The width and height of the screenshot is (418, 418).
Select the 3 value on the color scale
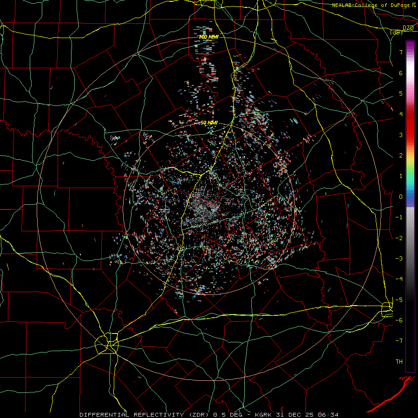click(x=401, y=135)
